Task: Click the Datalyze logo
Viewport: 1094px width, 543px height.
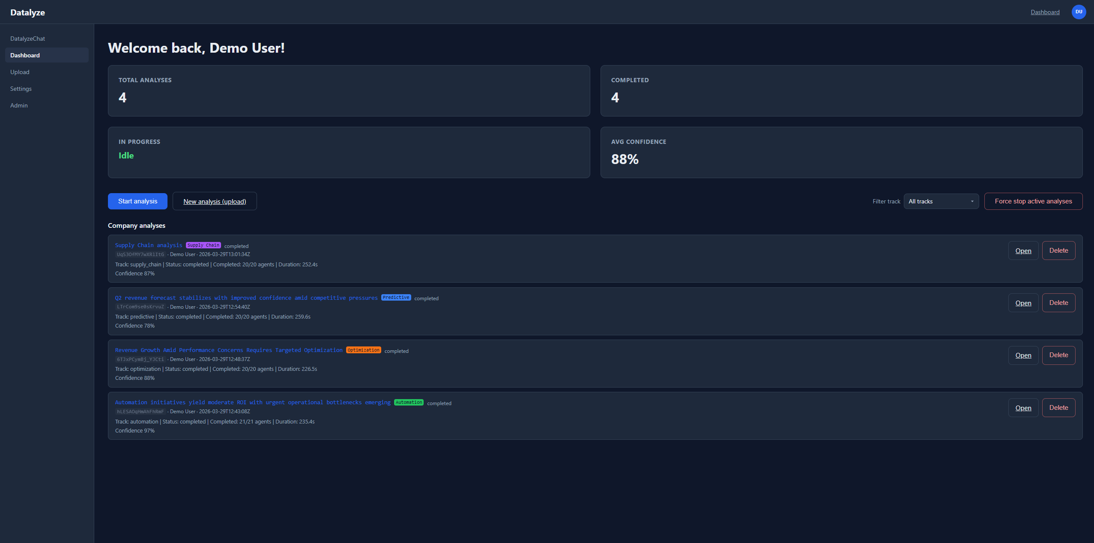Action: pyautogui.click(x=27, y=12)
